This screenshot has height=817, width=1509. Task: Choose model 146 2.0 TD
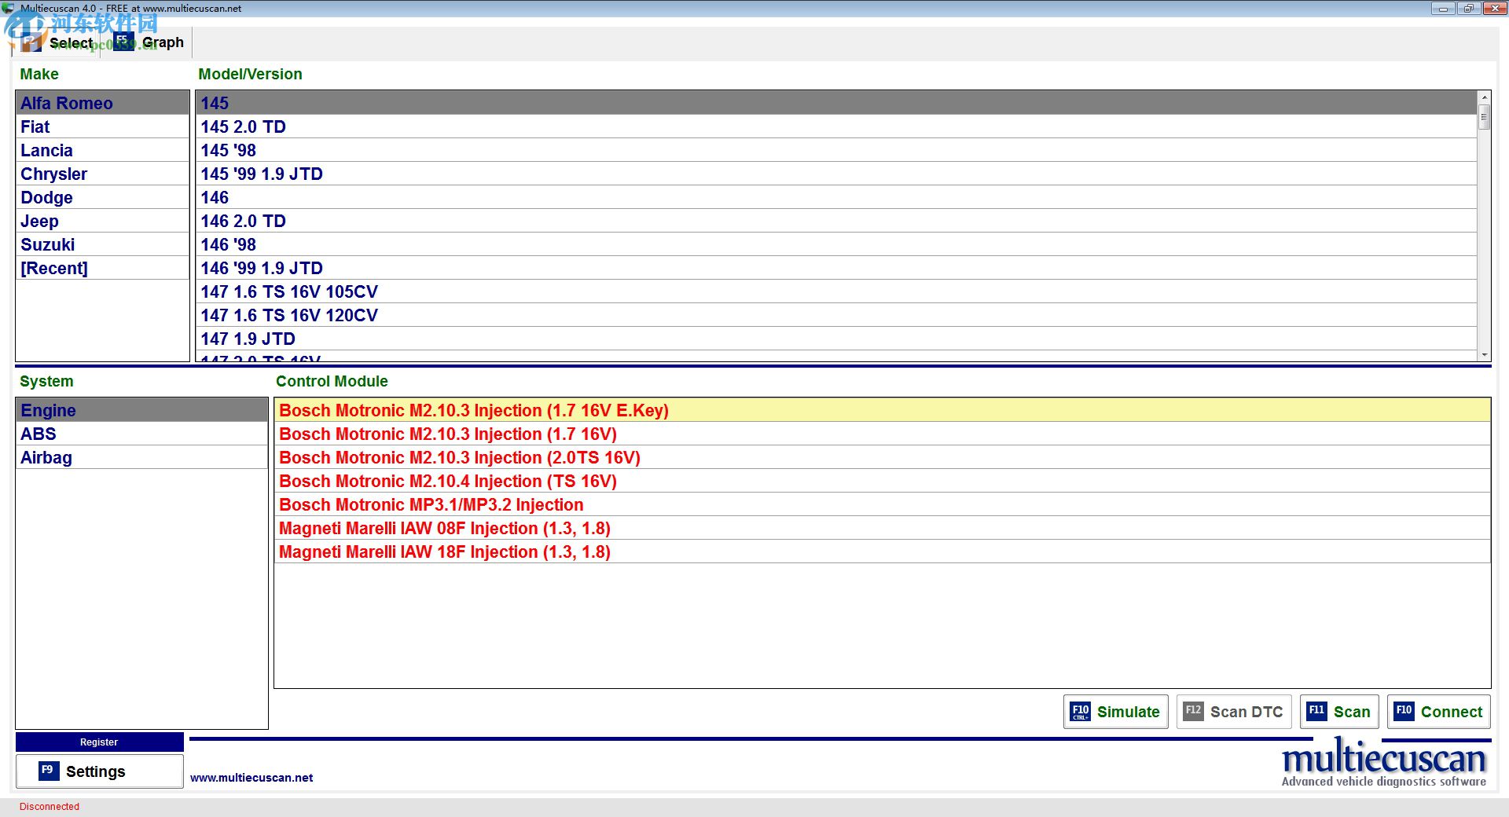coord(836,221)
